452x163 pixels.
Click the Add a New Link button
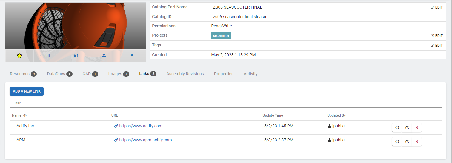point(27,91)
